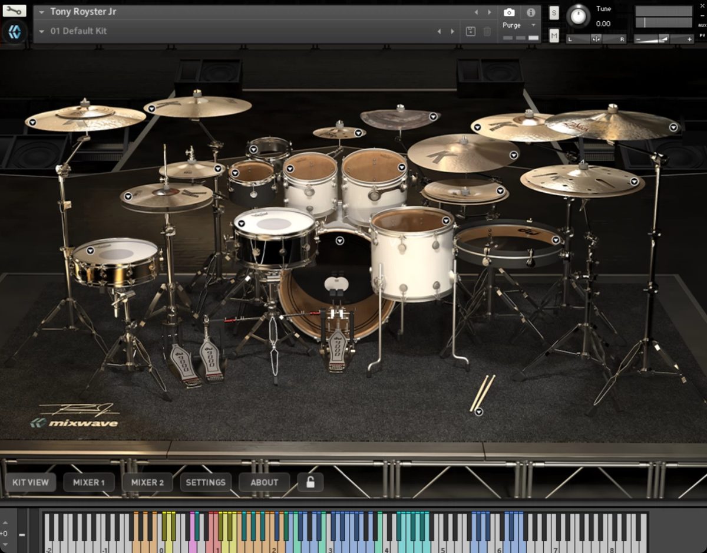Open the holed effects cymbal dropdown arrow

[x=635, y=182]
